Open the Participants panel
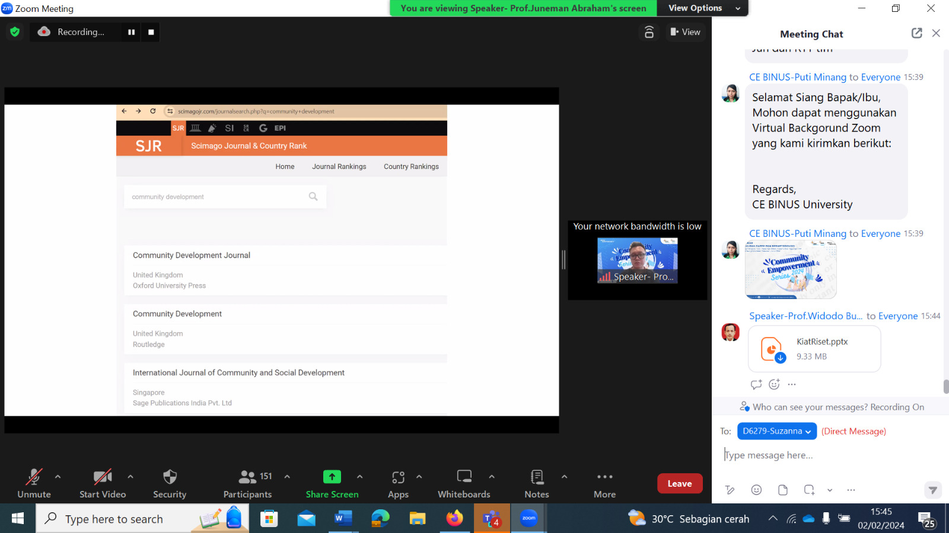Image resolution: width=949 pixels, height=533 pixels. coord(247,483)
